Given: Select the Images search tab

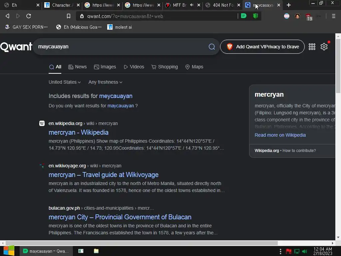Looking at the screenshot, I should click(105, 67).
